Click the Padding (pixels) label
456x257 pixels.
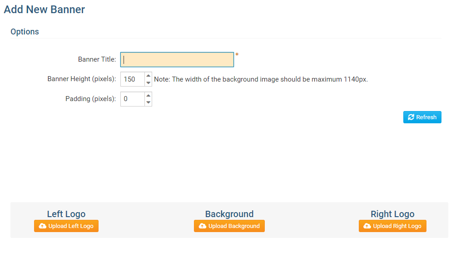pos(90,99)
